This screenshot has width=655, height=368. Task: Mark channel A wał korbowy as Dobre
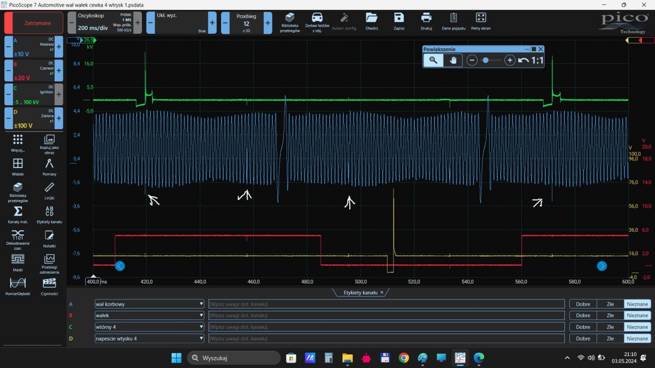(582, 304)
